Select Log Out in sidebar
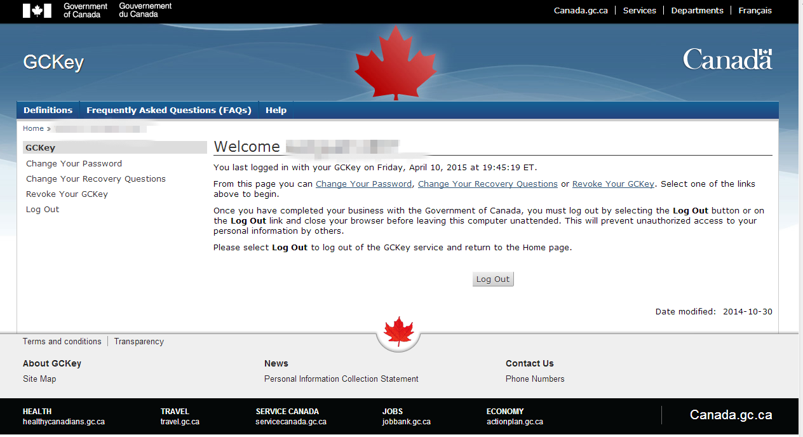This screenshot has width=803, height=437. pos(43,209)
